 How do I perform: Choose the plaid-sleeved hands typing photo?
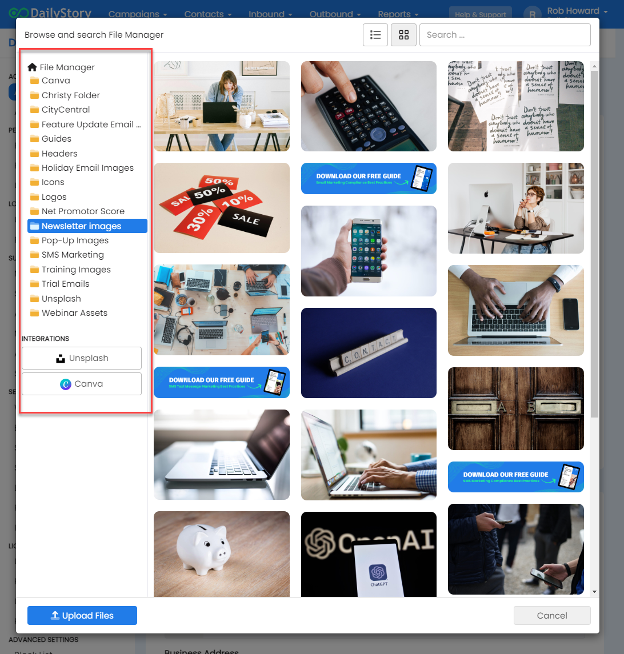pyautogui.click(x=369, y=455)
